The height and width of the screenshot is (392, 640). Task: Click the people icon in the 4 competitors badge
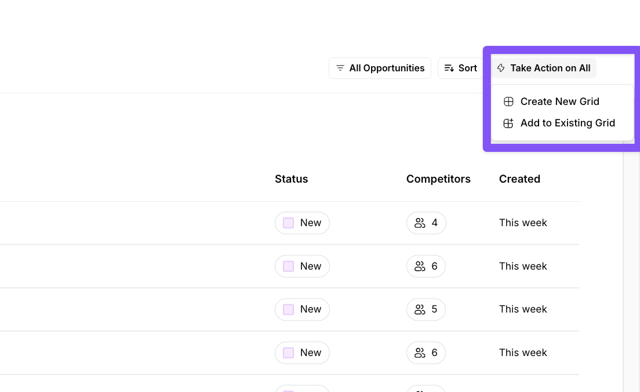coord(420,223)
